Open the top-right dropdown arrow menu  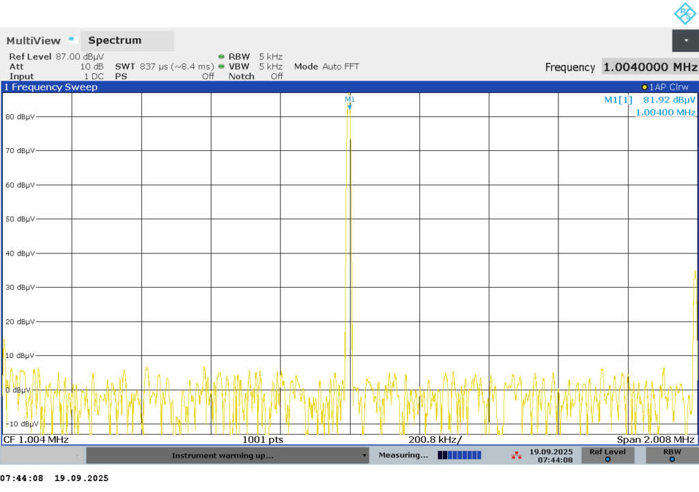(x=685, y=40)
